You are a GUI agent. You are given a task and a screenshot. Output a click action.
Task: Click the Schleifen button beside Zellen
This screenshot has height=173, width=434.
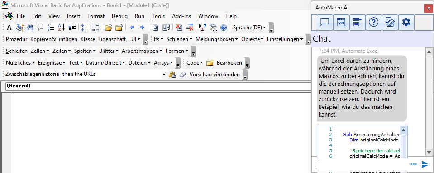point(17,51)
